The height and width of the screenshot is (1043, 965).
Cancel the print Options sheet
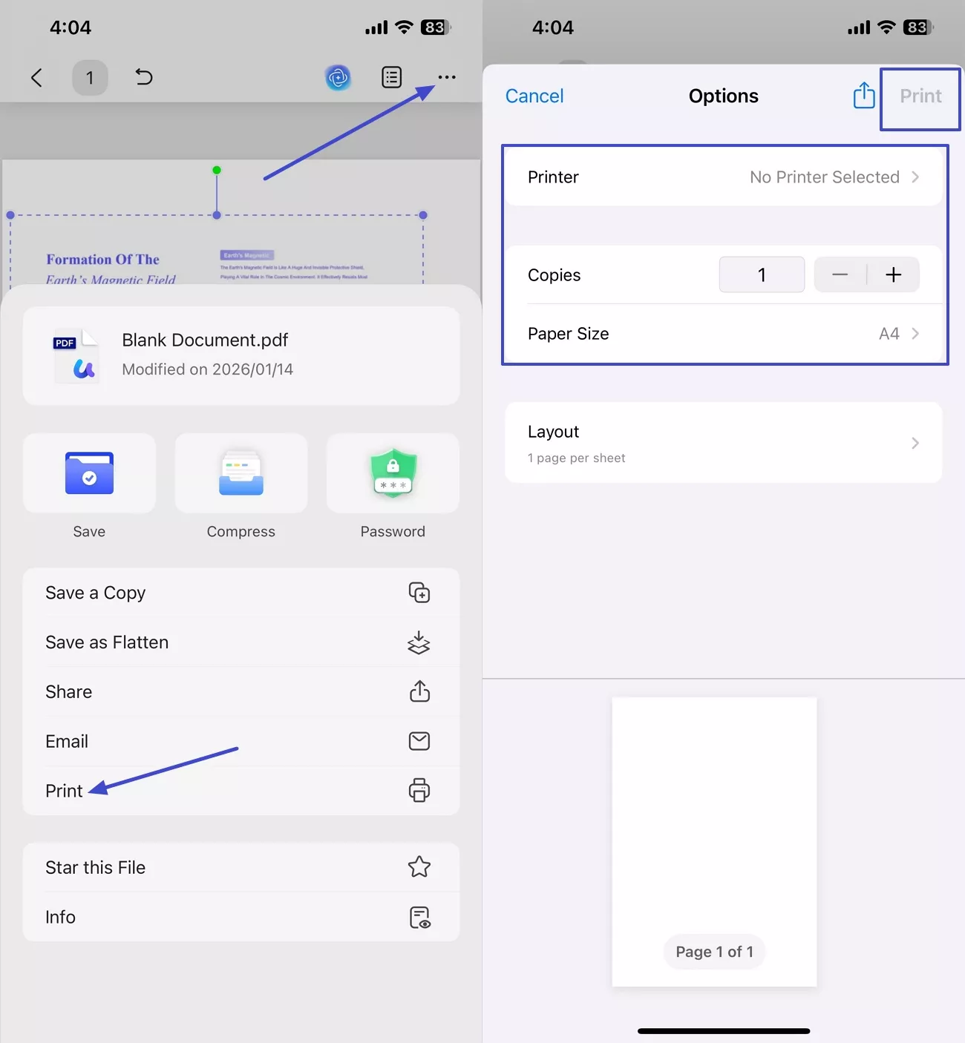[x=534, y=96]
